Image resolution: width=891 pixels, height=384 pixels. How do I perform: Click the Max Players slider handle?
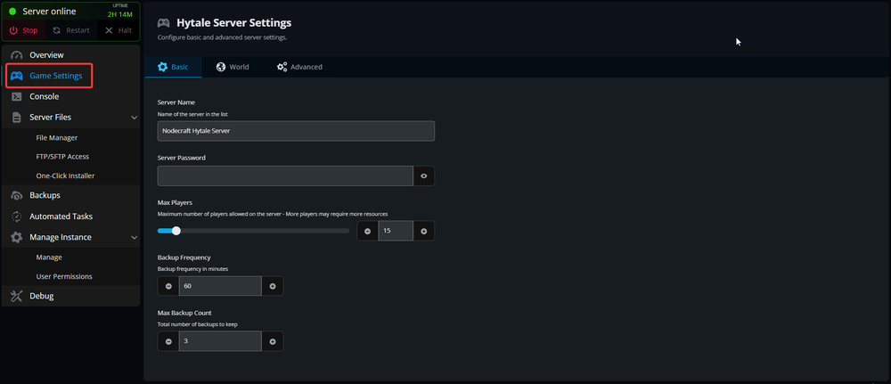click(x=176, y=231)
